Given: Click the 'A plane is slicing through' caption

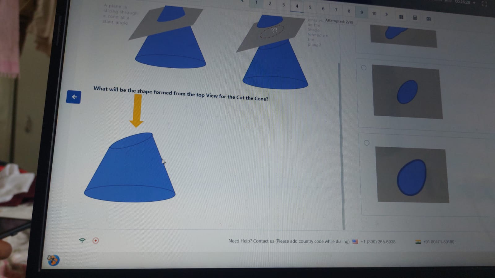Looking at the screenshot, I should click(120, 14).
